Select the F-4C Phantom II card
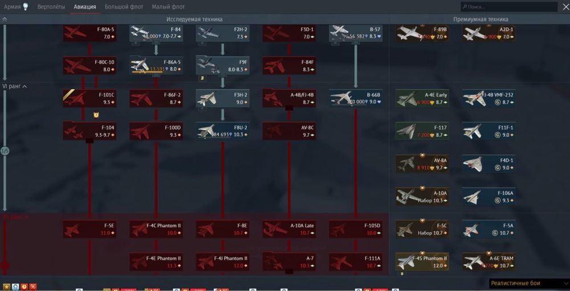This screenshot has width=570, height=291. (156, 230)
